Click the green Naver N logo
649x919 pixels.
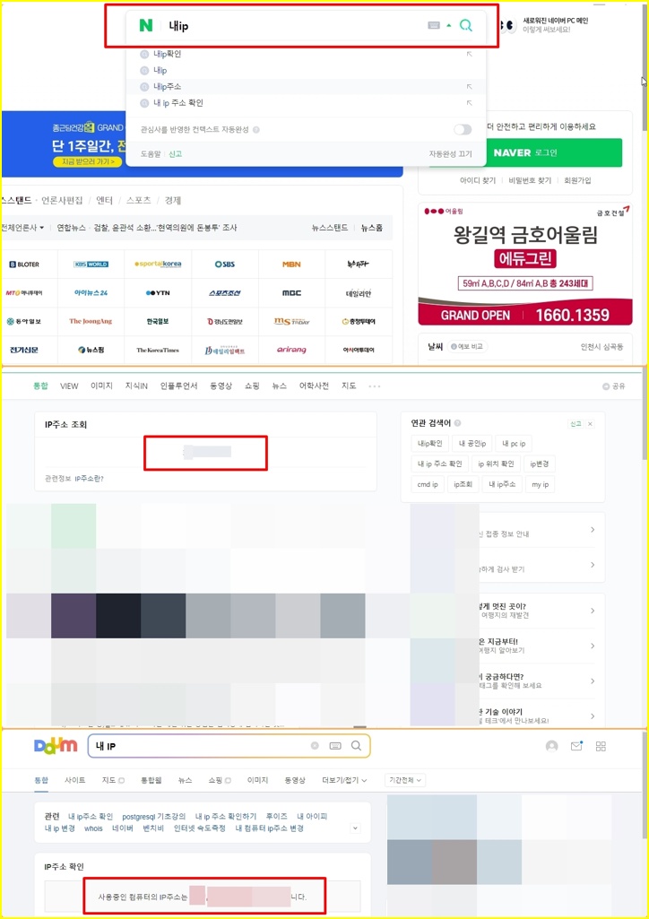(x=146, y=25)
